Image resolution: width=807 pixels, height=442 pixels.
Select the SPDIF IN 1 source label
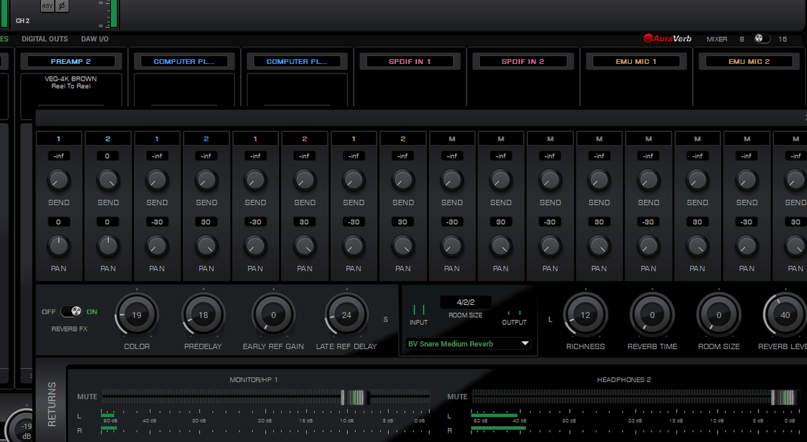(x=410, y=61)
